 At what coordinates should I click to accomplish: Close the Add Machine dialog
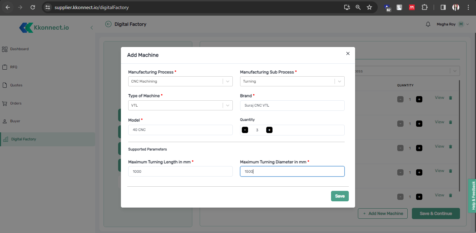[x=347, y=53]
